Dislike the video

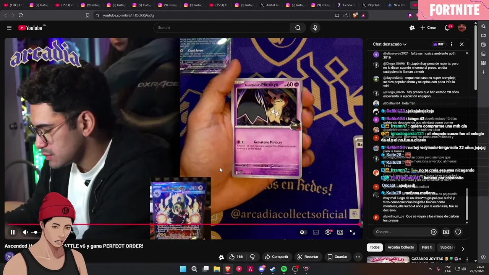tap(253, 257)
